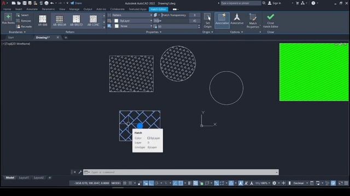350x196 pixels.
Task: Click the background color None swatch
Action: pos(116,26)
